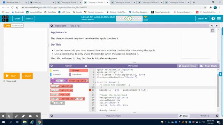Open the hamburger menu icon
The width and height of the screenshot is (223, 125).
coord(219,18)
